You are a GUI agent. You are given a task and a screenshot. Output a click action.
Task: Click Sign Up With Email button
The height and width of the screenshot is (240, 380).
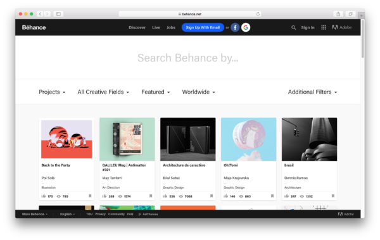pyautogui.click(x=203, y=27)
